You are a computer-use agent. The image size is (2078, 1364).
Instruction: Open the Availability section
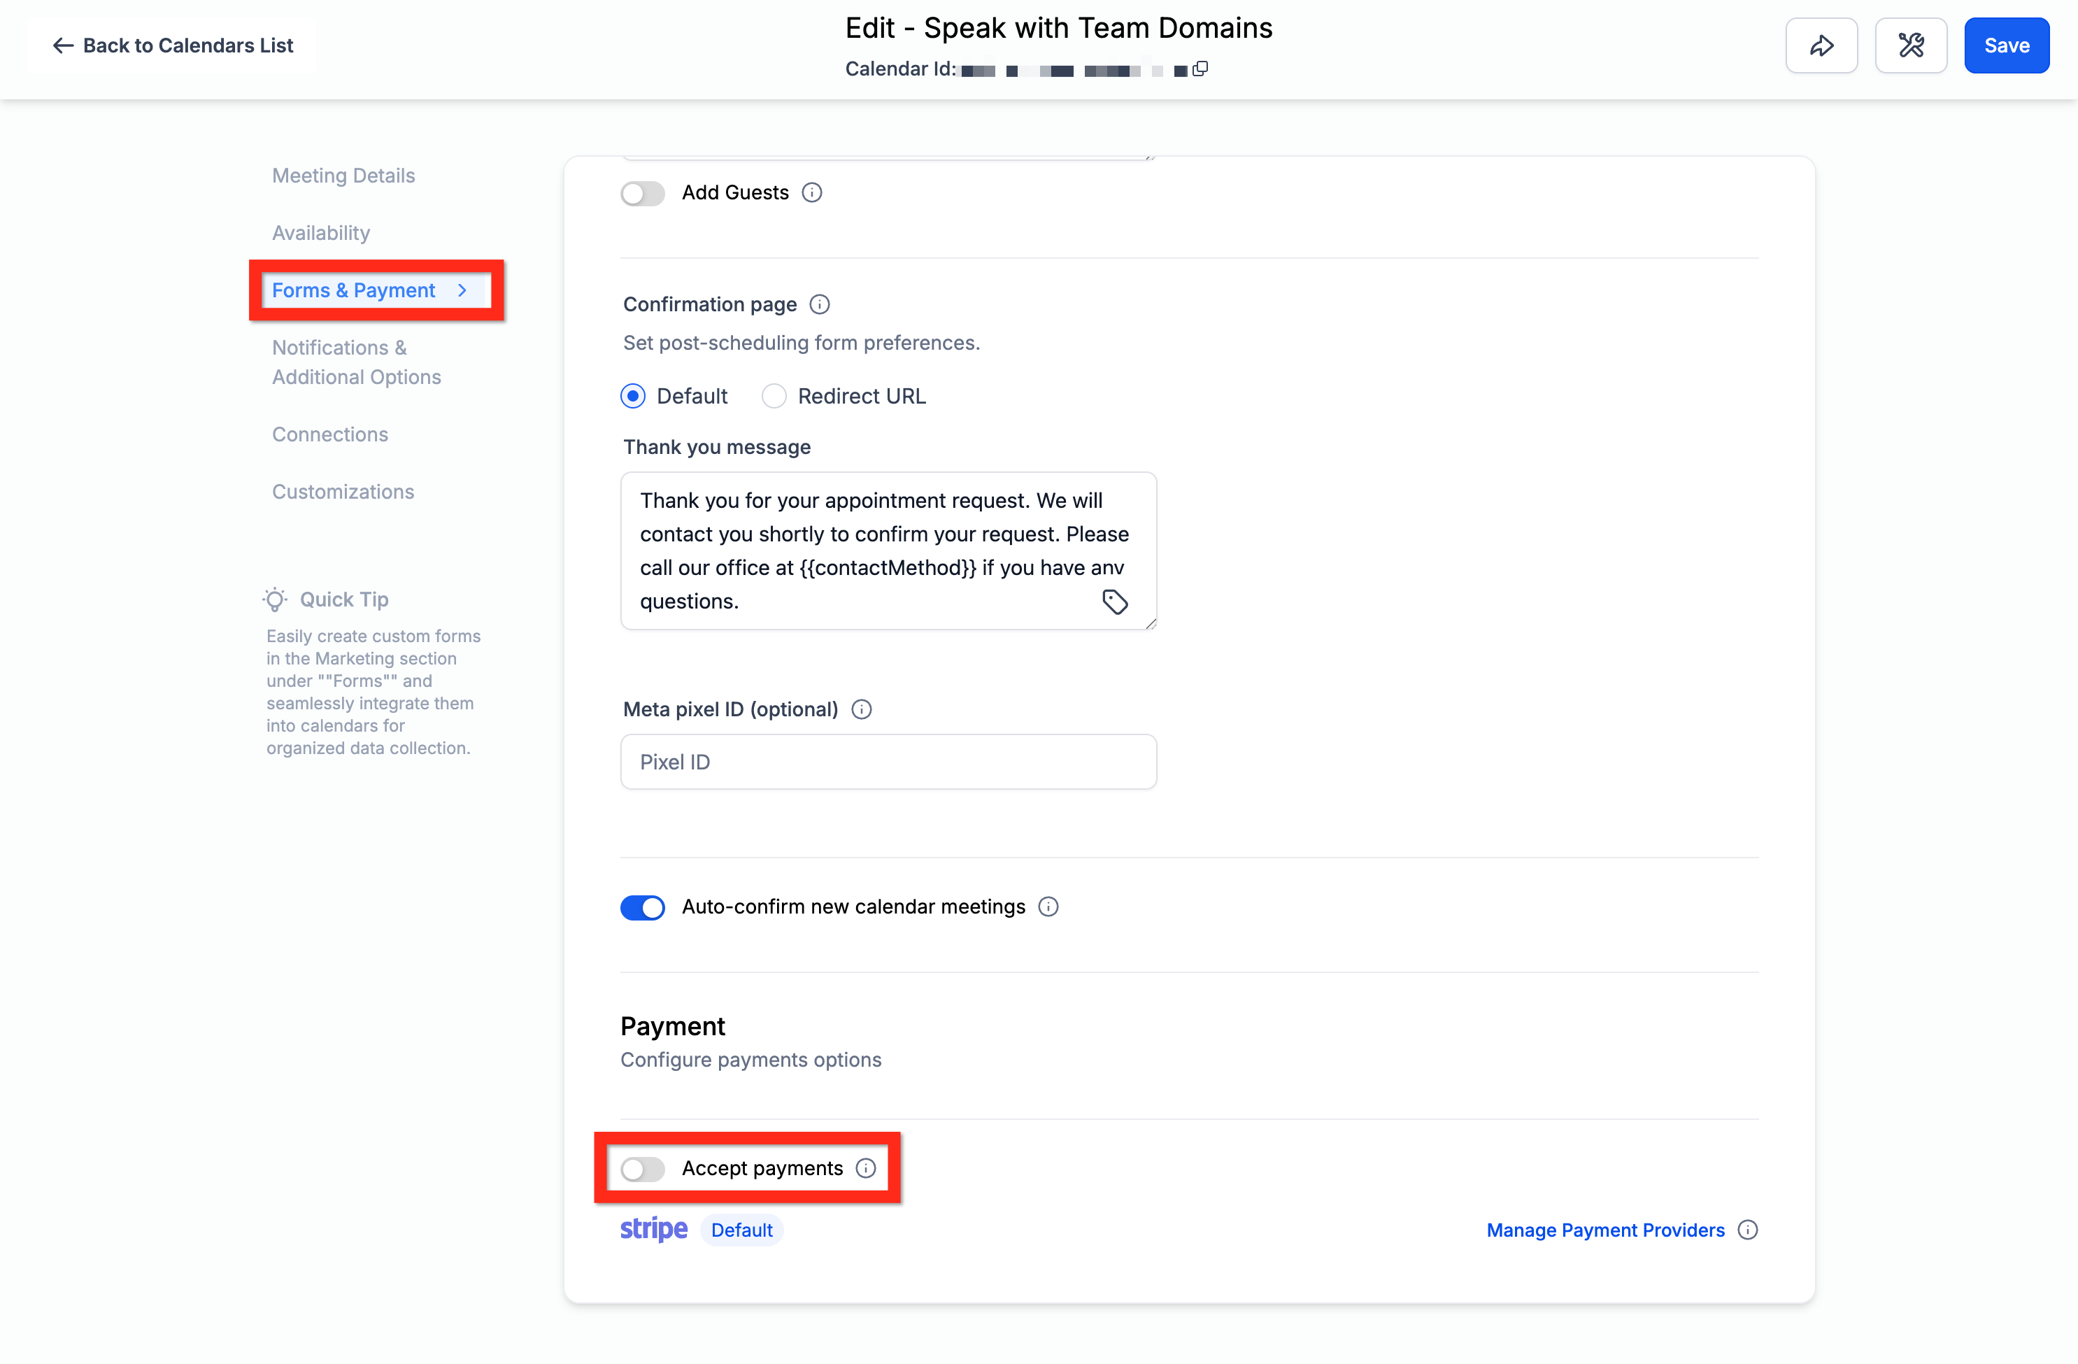tap(321, 233)
